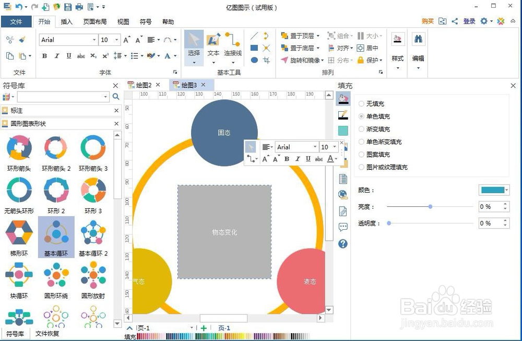Pick the line drawing tool
Screen dimensions: 522x341
point(254,36)
